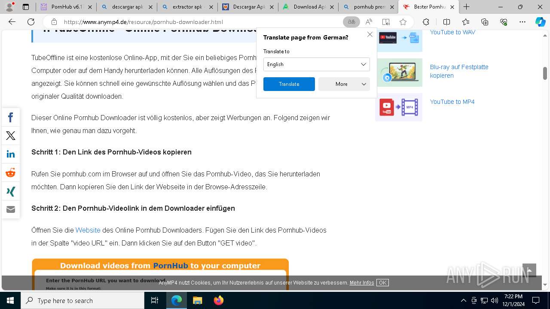Open Task View on the taskbar

(155, 300)
